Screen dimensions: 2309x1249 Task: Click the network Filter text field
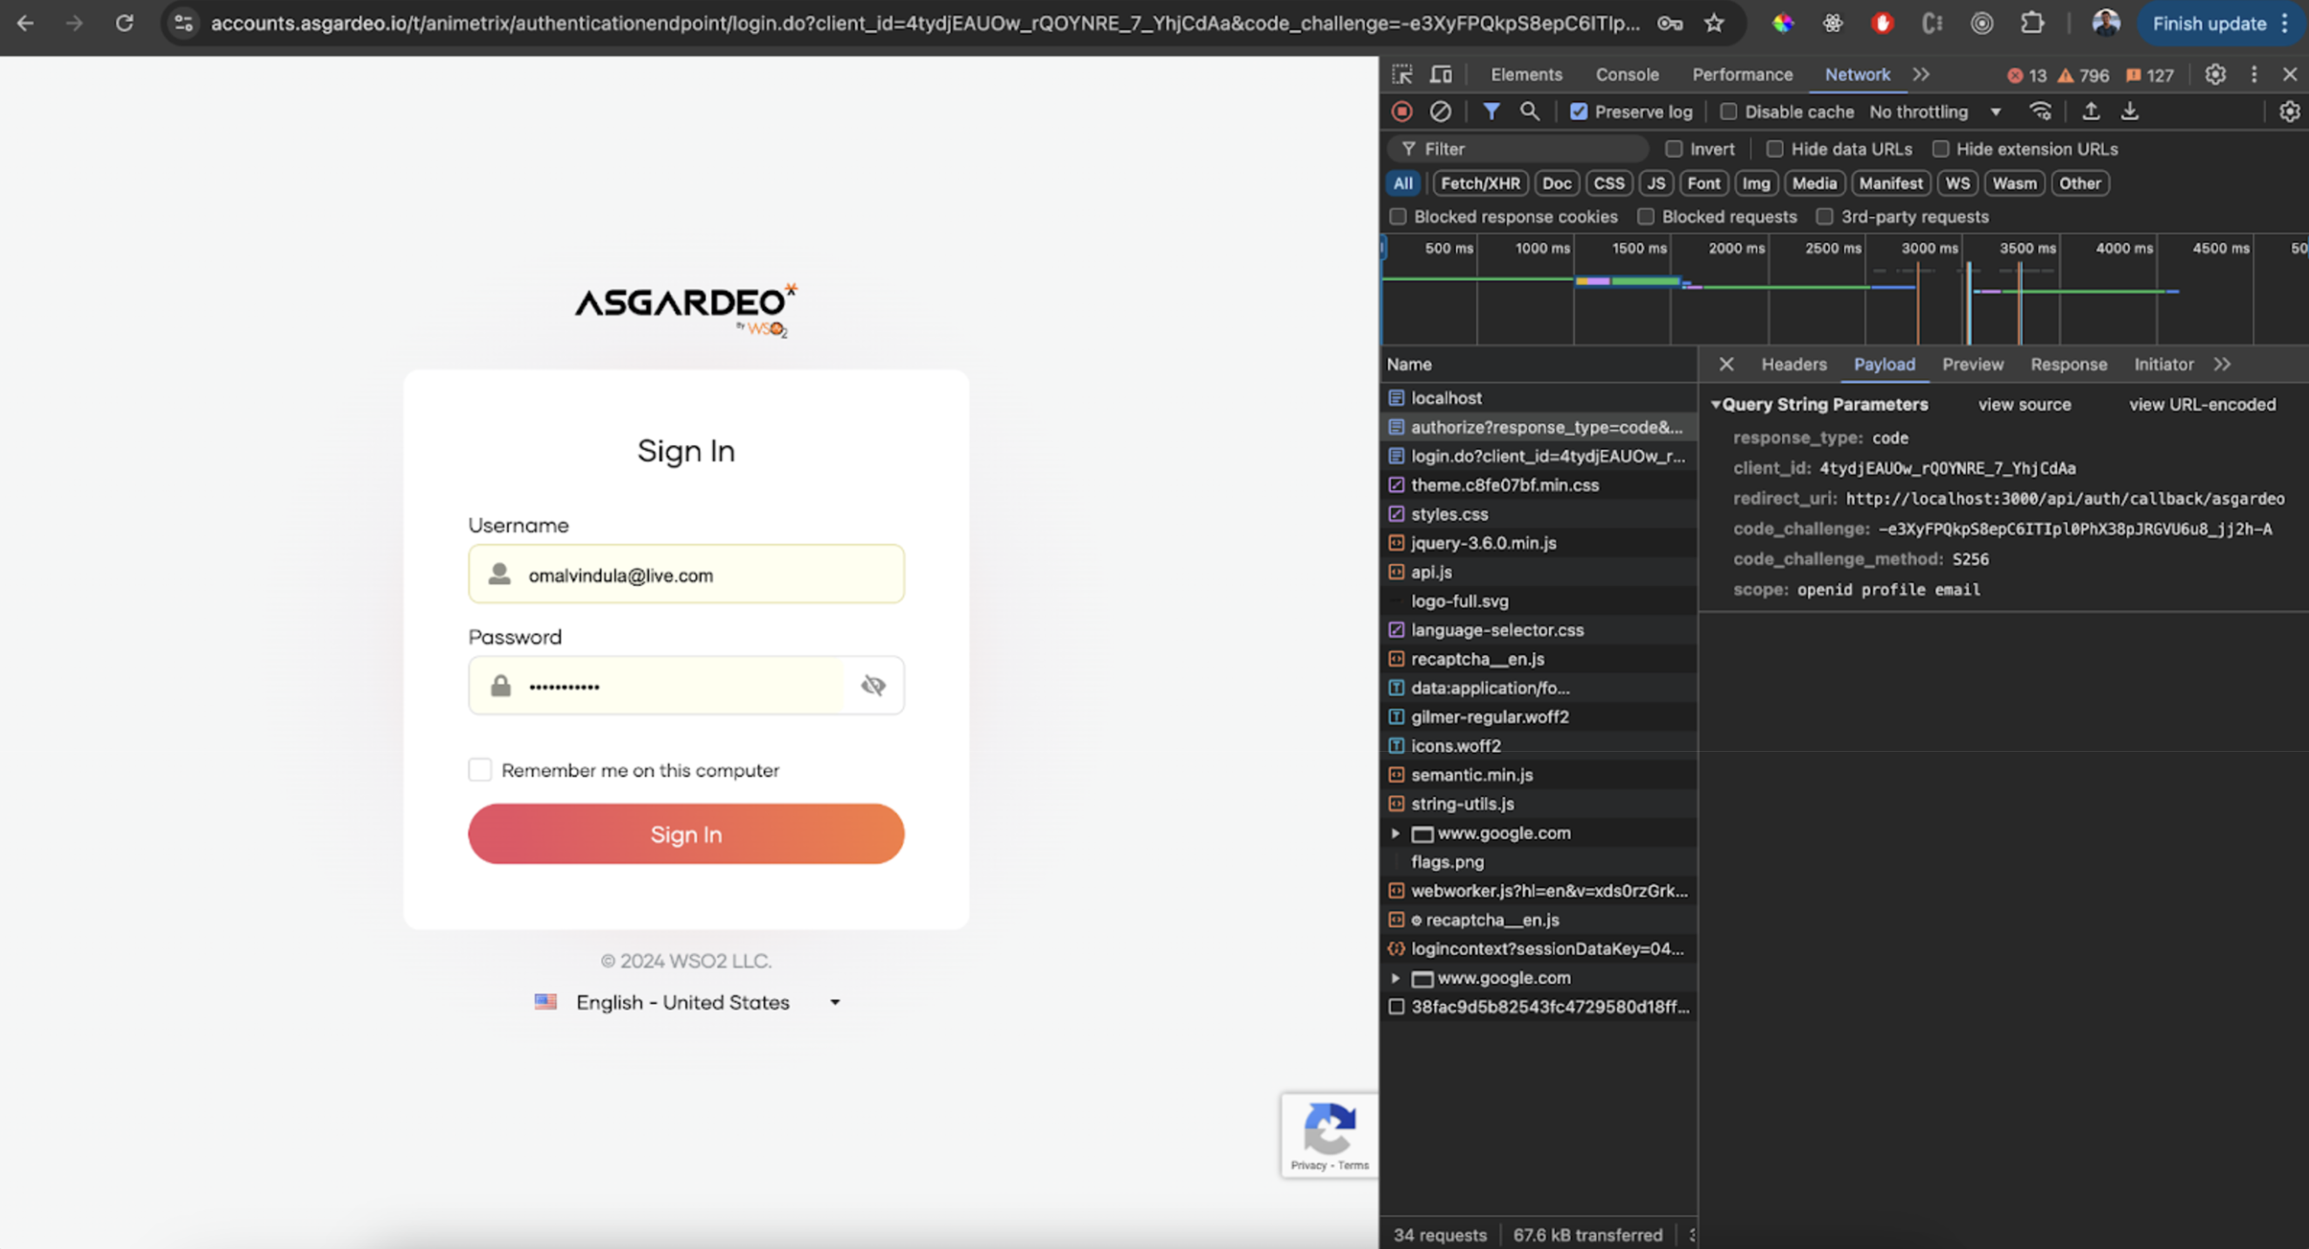[x=1518, y=149]
